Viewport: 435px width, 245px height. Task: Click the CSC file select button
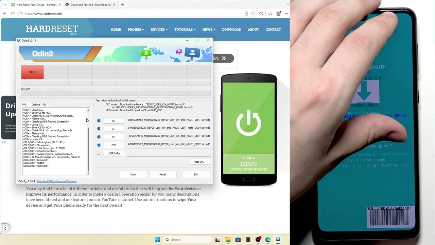coord(114,145)
